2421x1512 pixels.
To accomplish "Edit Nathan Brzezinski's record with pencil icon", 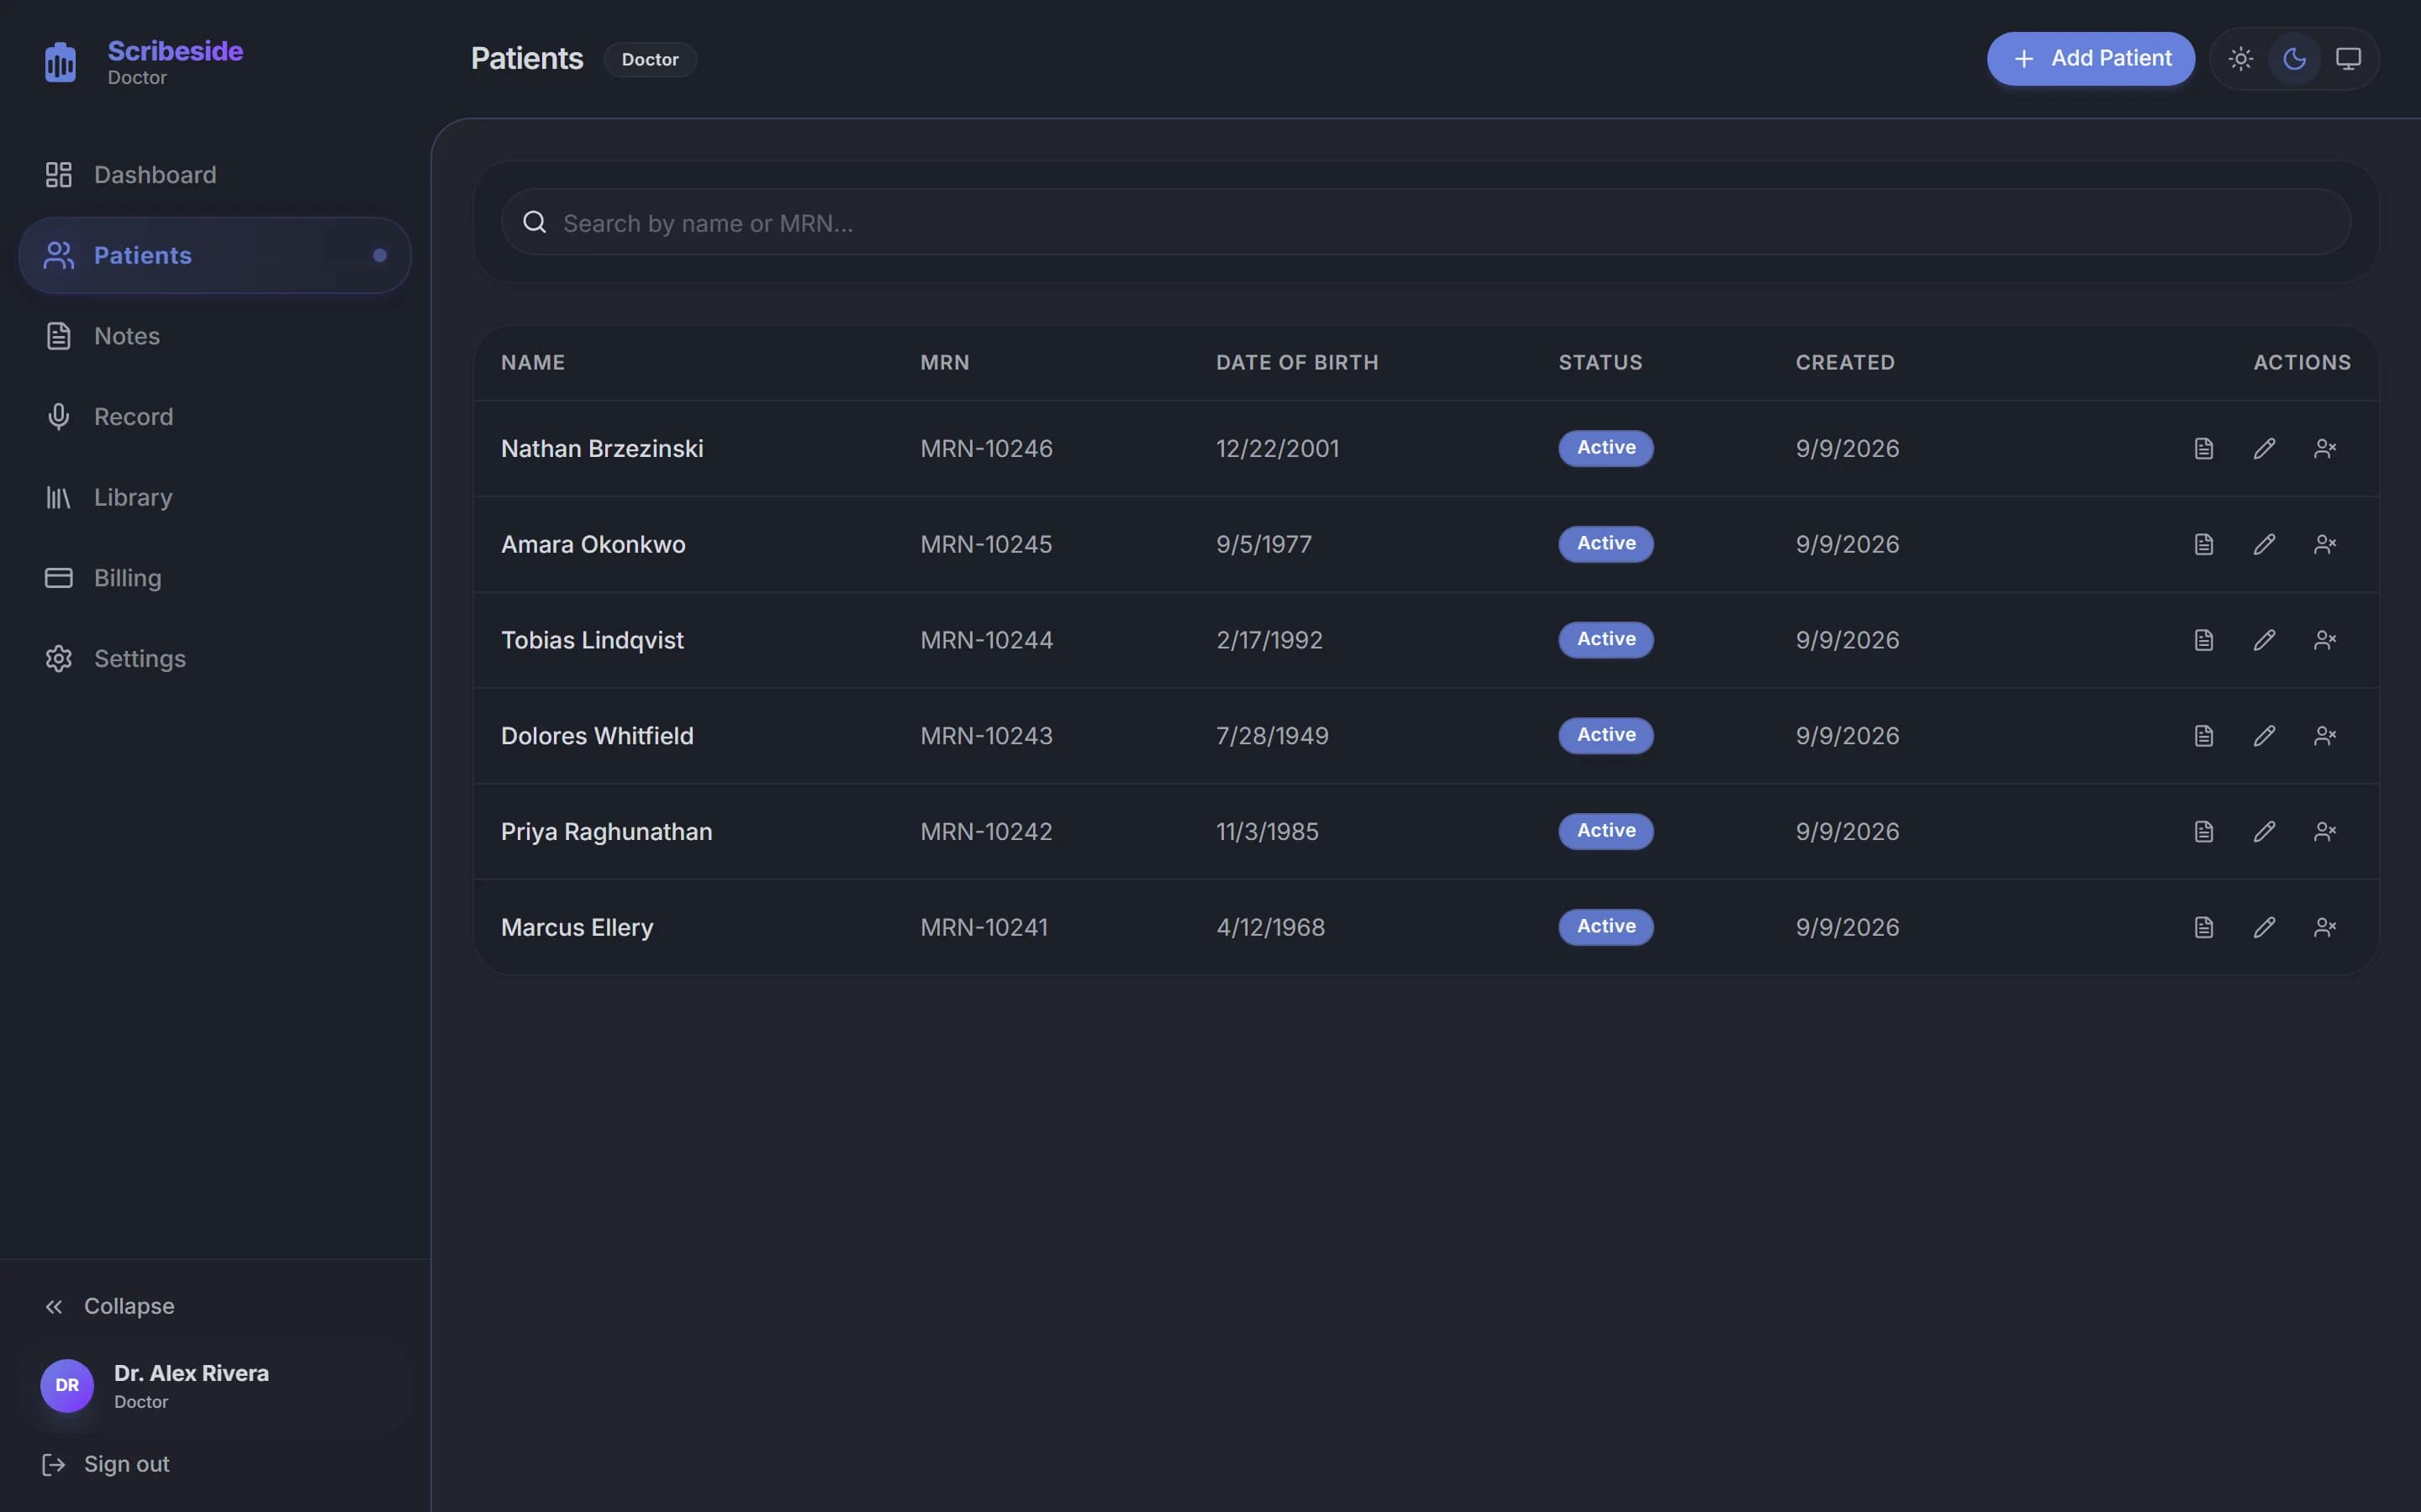I will (2265, 448).
